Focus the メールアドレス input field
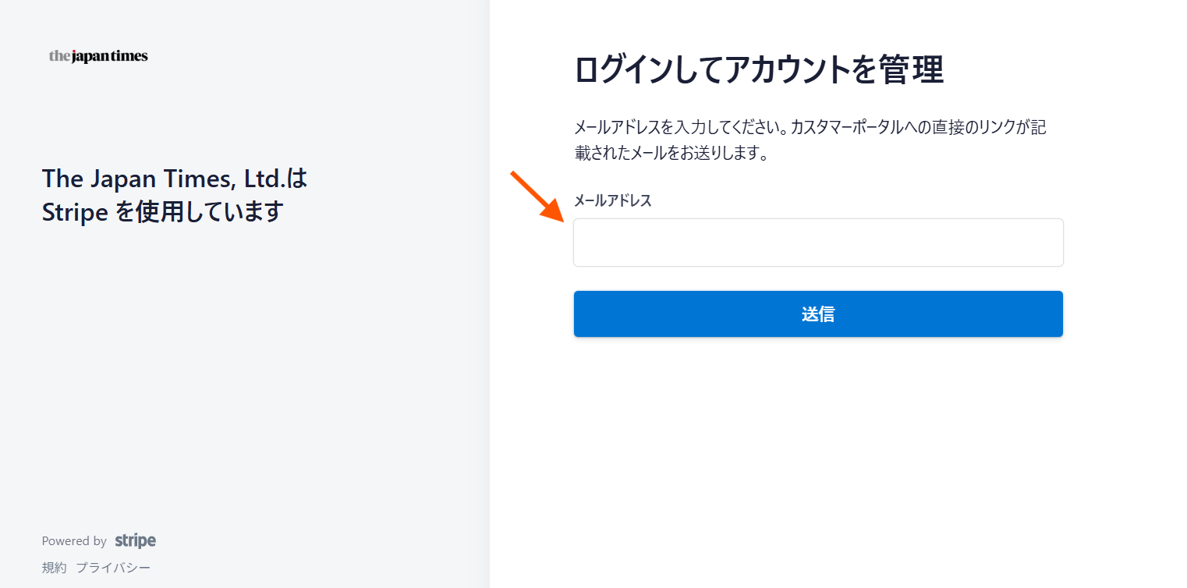Screen dimensions: 1187x588 tap(818, 243)
